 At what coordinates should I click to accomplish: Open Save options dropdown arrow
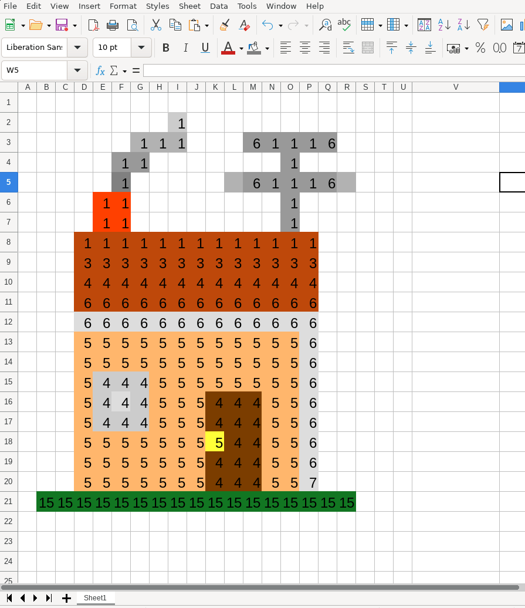coord(74,26)
